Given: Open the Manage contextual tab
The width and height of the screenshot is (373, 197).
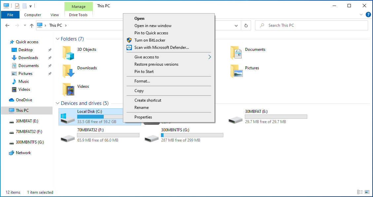Looking at the screenshot, I should 79,7.
